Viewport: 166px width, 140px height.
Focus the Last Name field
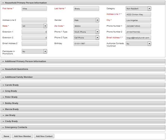pos(86,9)
